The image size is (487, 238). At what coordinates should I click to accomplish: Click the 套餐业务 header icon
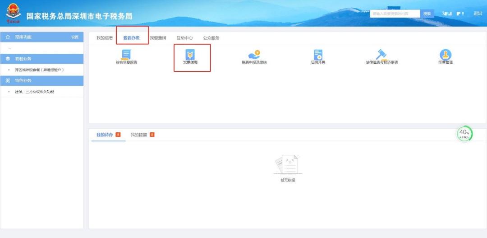click(8, 59)
